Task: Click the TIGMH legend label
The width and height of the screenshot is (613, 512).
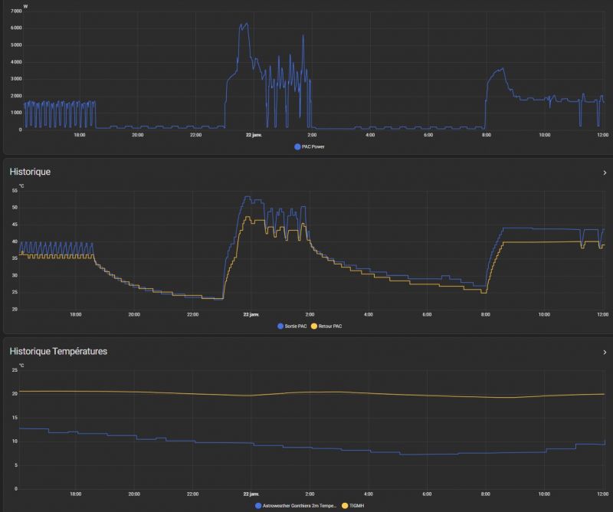Action: pos(356,506)
